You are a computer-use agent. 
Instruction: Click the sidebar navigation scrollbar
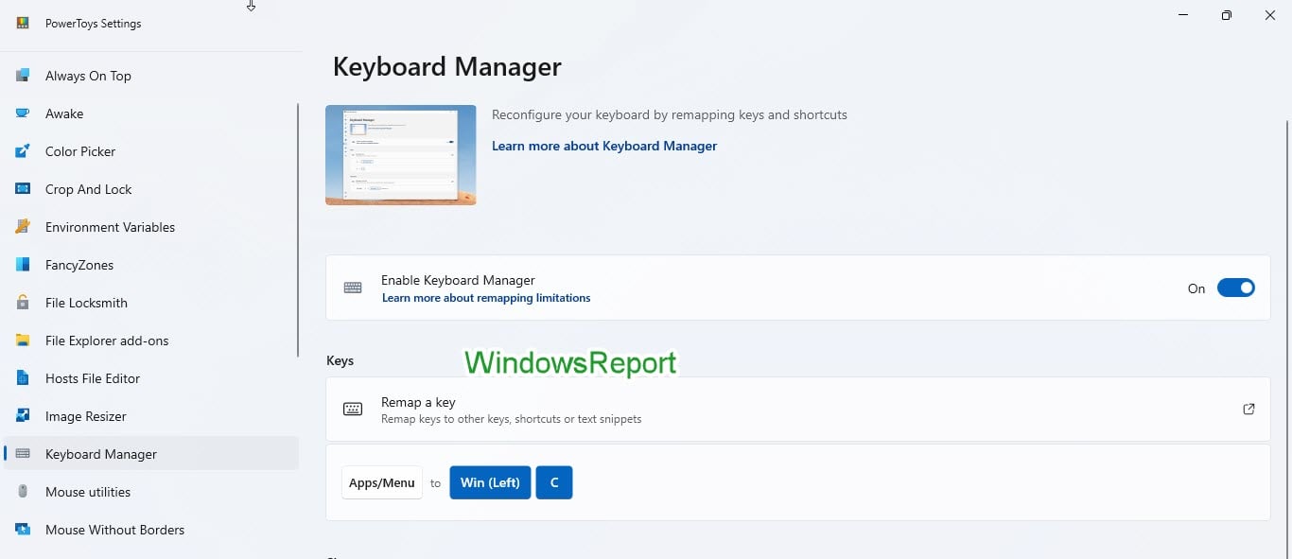[x=298, y=230]
